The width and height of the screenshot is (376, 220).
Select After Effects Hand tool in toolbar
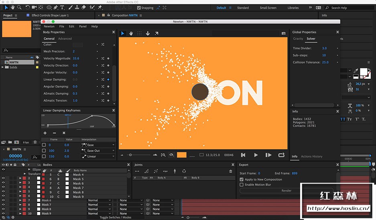point(12,8)
